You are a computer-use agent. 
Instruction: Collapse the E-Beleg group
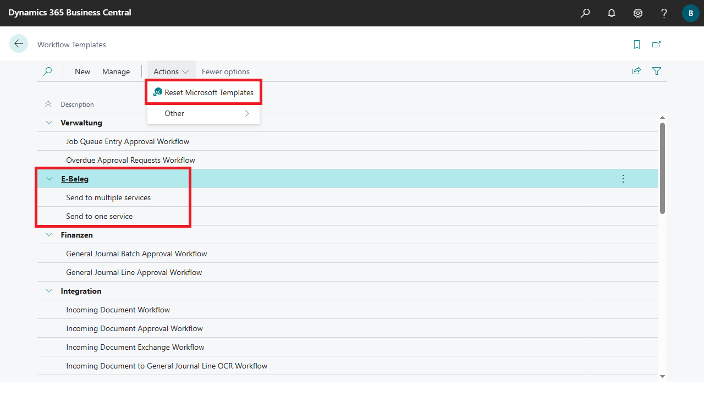(49, 179)
